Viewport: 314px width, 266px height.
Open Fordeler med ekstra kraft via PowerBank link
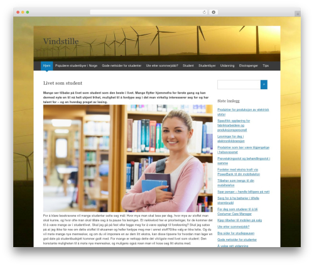(239, 172)
